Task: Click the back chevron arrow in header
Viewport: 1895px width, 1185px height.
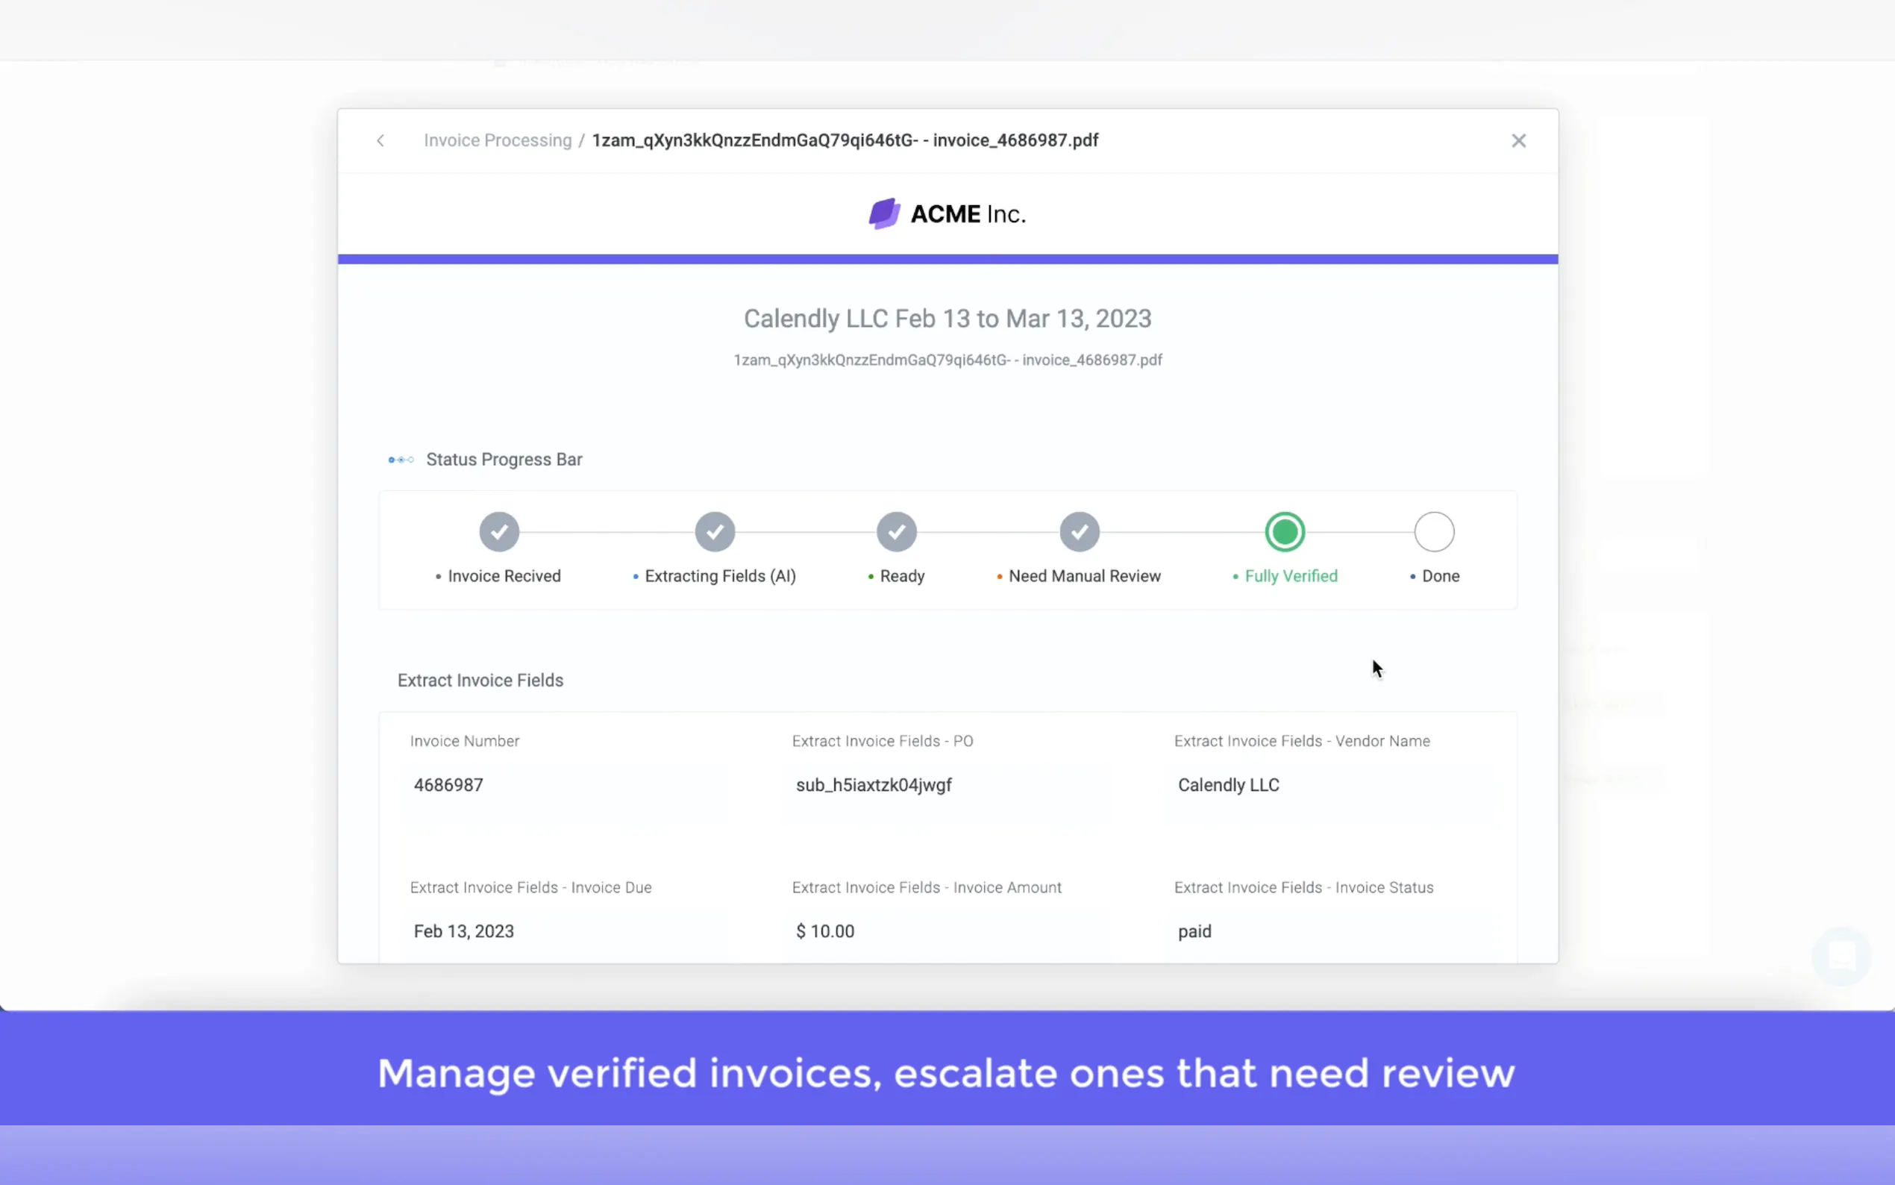Action: 380,140
